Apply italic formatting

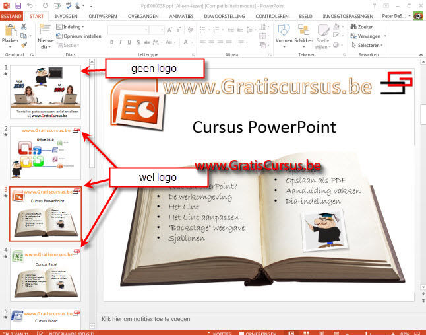coord(121,42)
